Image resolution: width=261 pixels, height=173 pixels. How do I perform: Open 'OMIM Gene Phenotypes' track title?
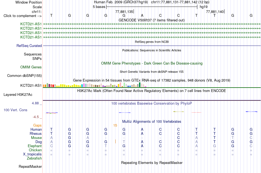coord(152,63)
